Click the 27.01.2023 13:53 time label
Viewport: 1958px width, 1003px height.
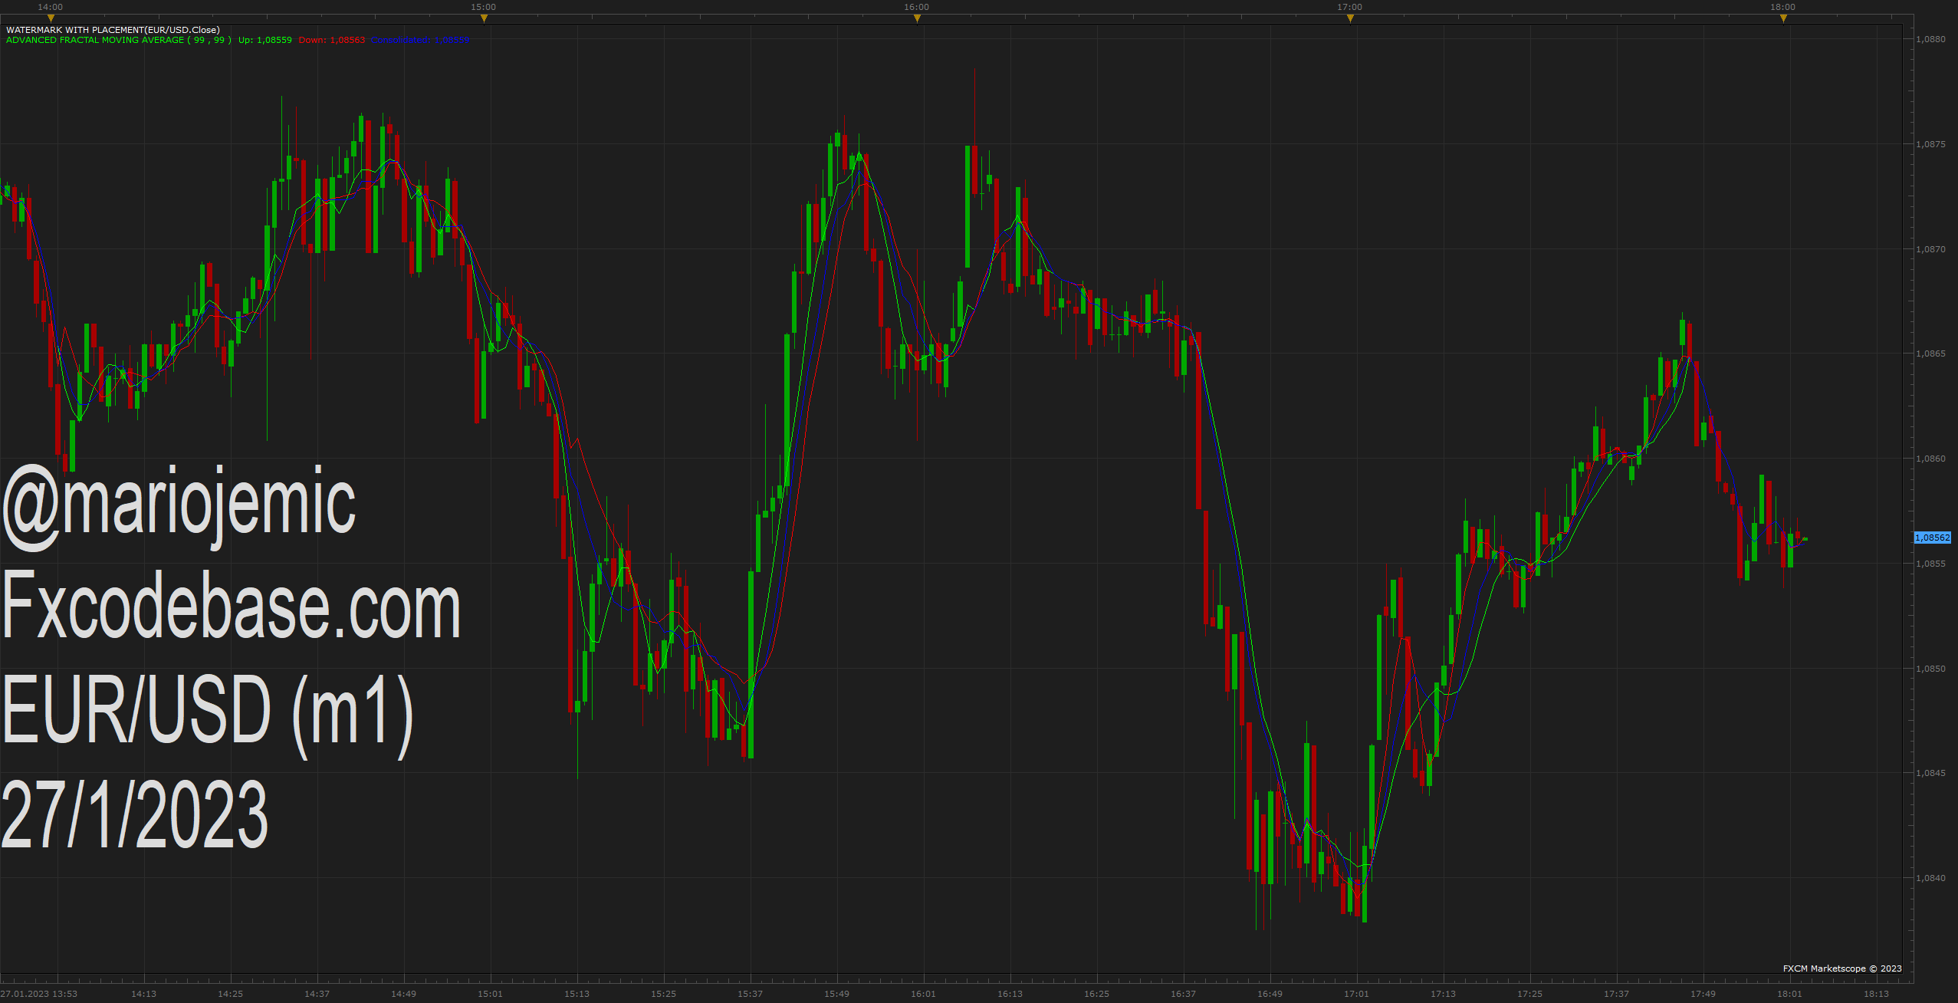click(39, 994)
